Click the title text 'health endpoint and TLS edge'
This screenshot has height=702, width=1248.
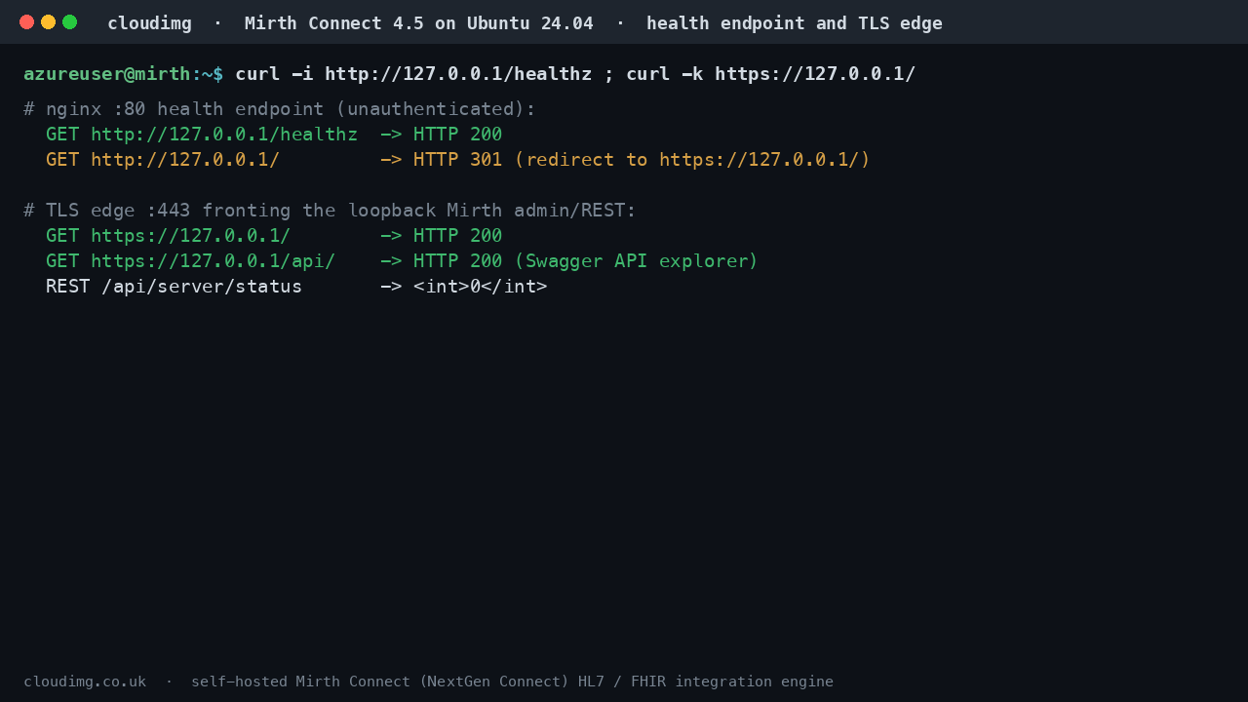795,23
